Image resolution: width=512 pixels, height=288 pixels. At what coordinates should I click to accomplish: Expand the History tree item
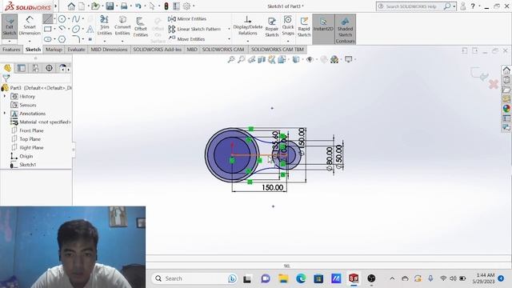5,96
